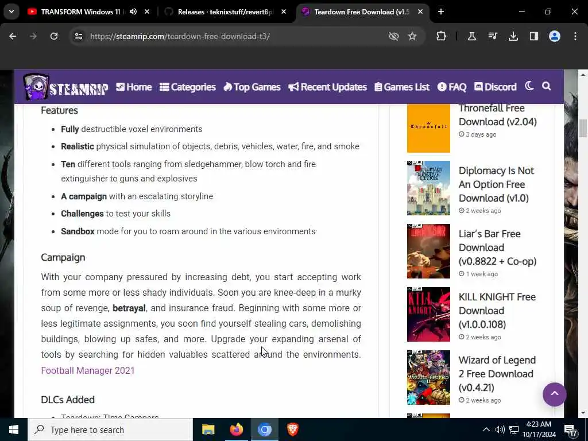588x441 pixels.
Task: Open the taskbar volume speaker icon
Action: pyautogui.click(x=500, y=430)
